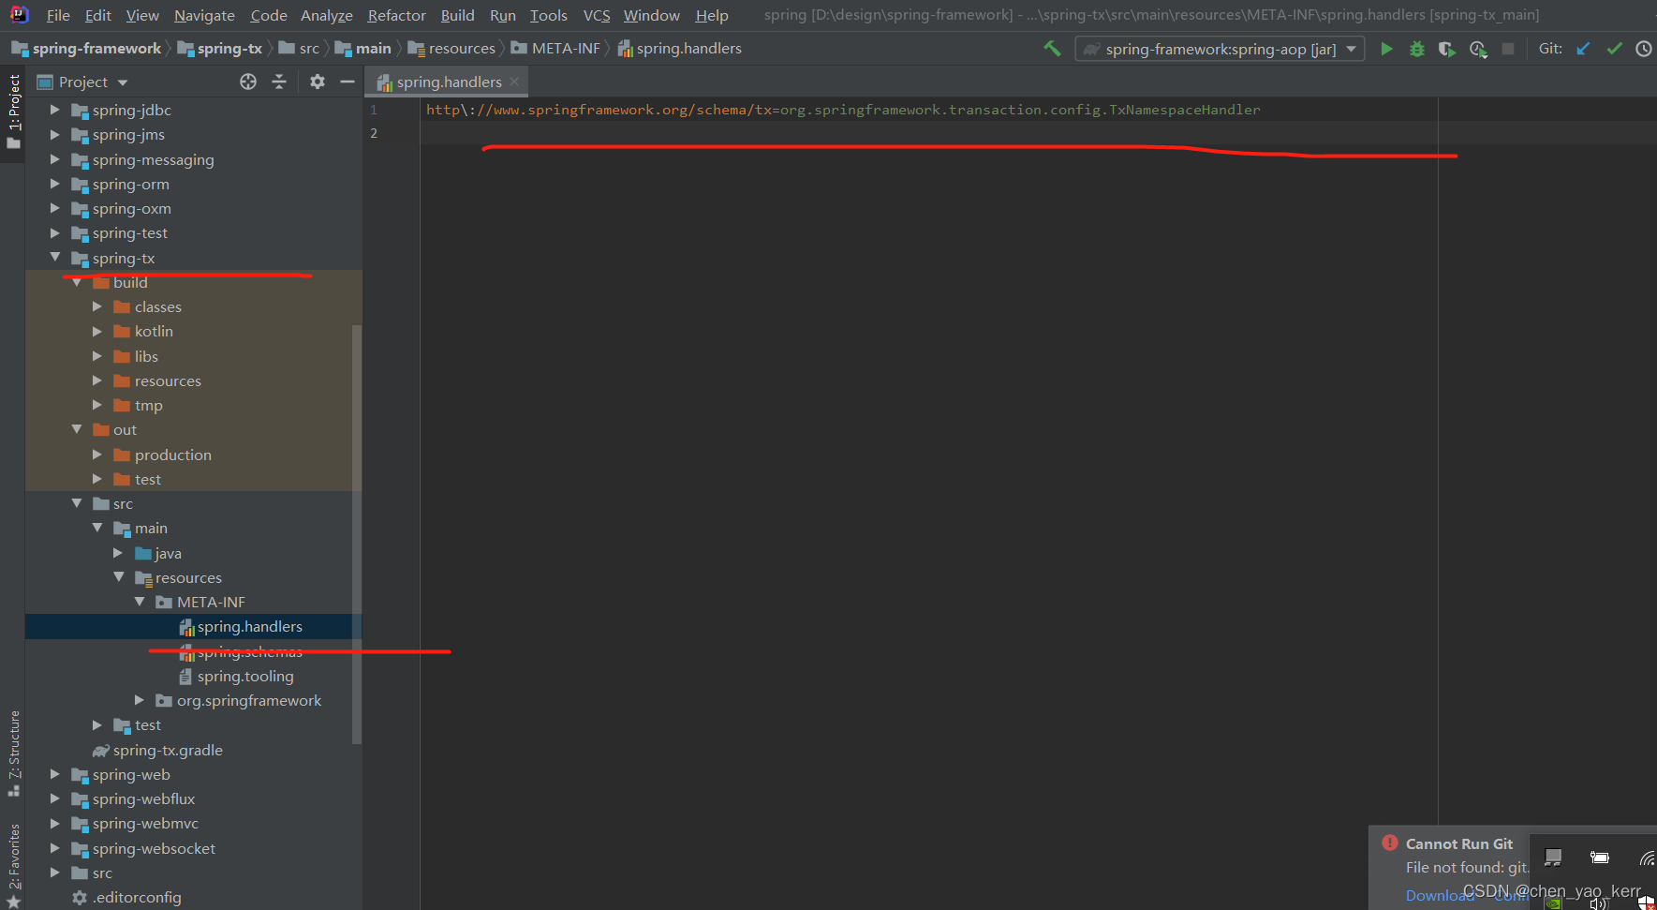Viewport: 1657px width, 910px height.
Task: Switch to the spring.handlers editor tab
Action: point(448,82)
